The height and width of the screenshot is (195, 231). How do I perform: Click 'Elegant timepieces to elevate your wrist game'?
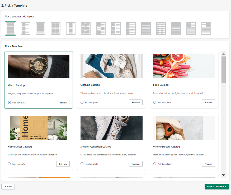click(30, 93)
